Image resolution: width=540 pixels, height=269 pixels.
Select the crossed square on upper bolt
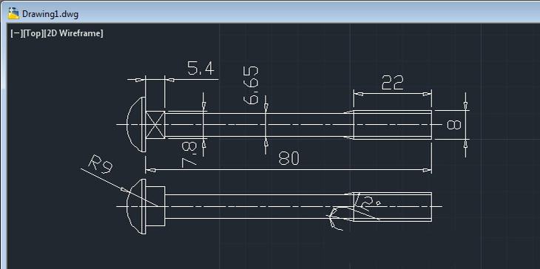coord(155,125)
